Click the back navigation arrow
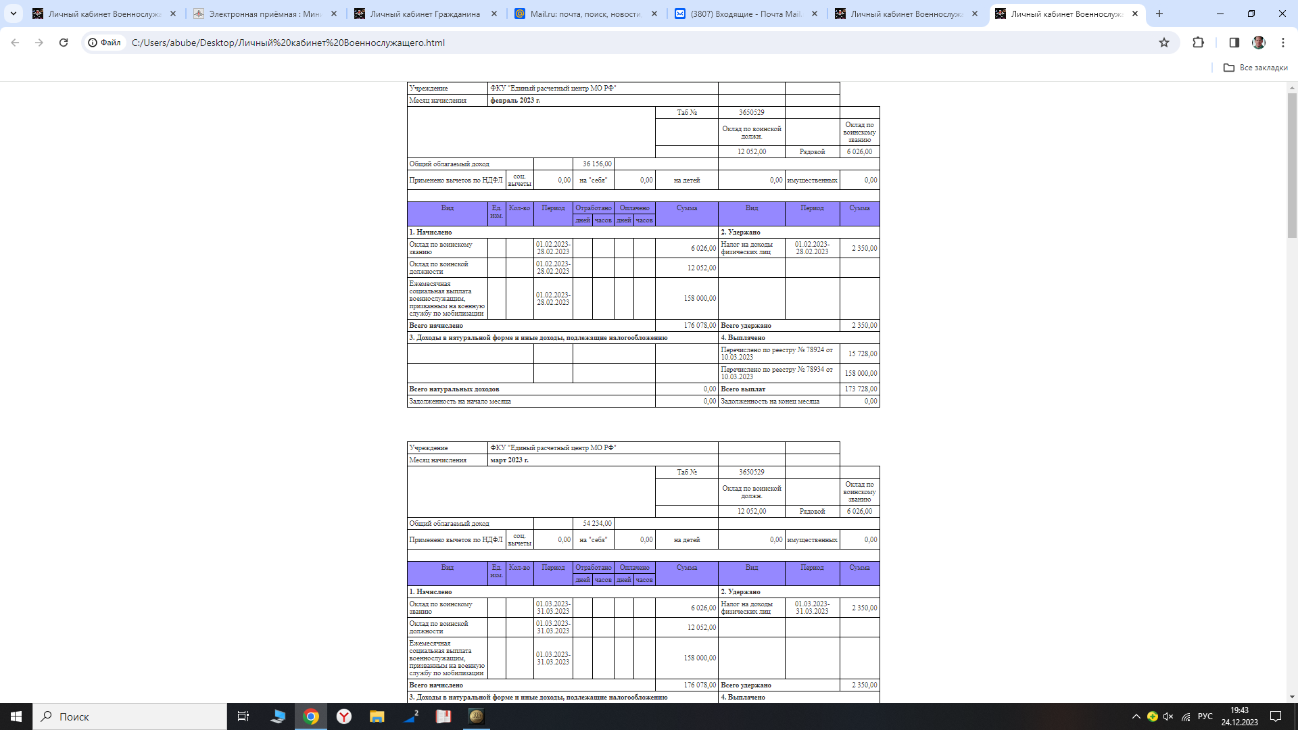1298x730 pixels. coord(15,43)
